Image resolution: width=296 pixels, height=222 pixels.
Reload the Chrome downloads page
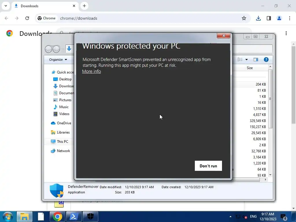coord(27,18)
